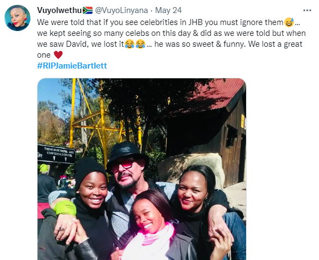
Task: Click the sweating grin emoji
Action: pos(289,22)
